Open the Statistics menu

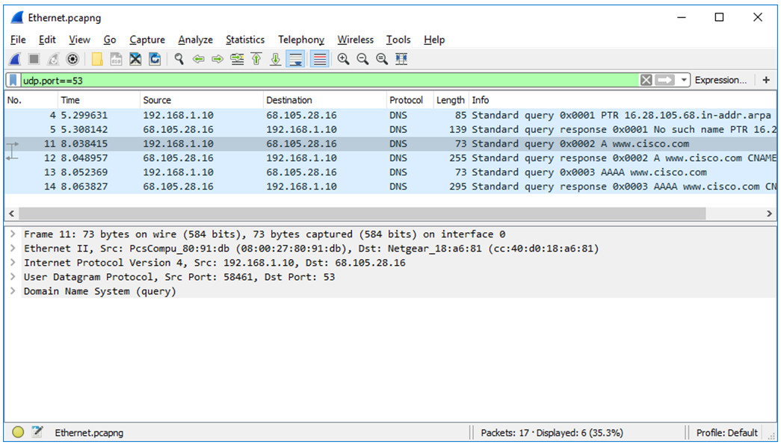click(245, 40)
